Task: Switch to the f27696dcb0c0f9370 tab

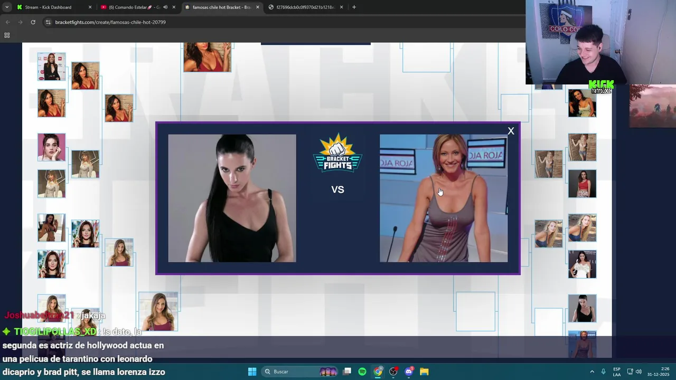Action: click(x=306, y=7)
